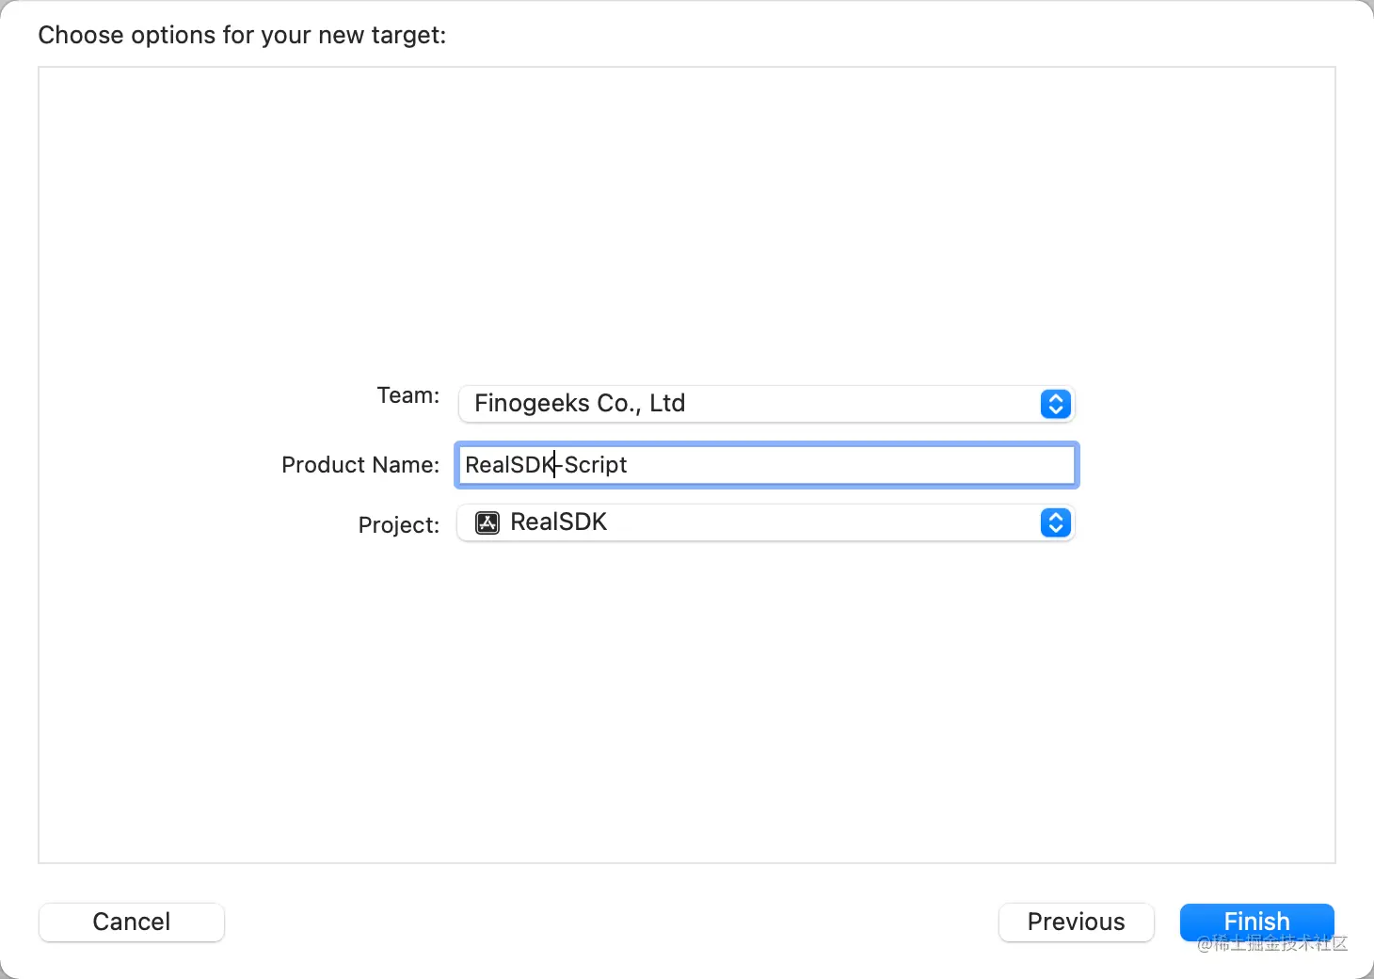Image resolution: width=1374 pixels, height=979 pixels.
Task: Open the Team popup menu
Action: point(764,404)
